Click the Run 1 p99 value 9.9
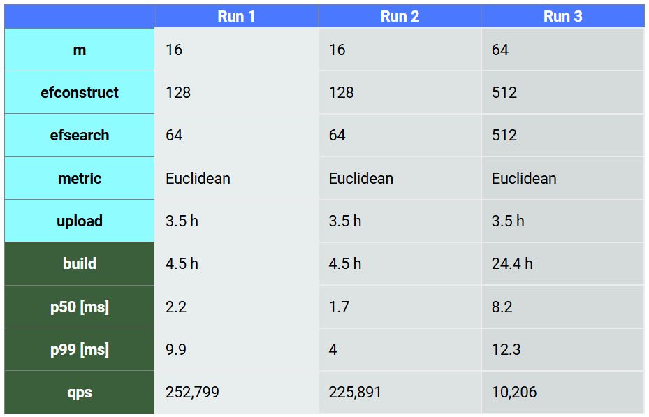 coord(176,350)
